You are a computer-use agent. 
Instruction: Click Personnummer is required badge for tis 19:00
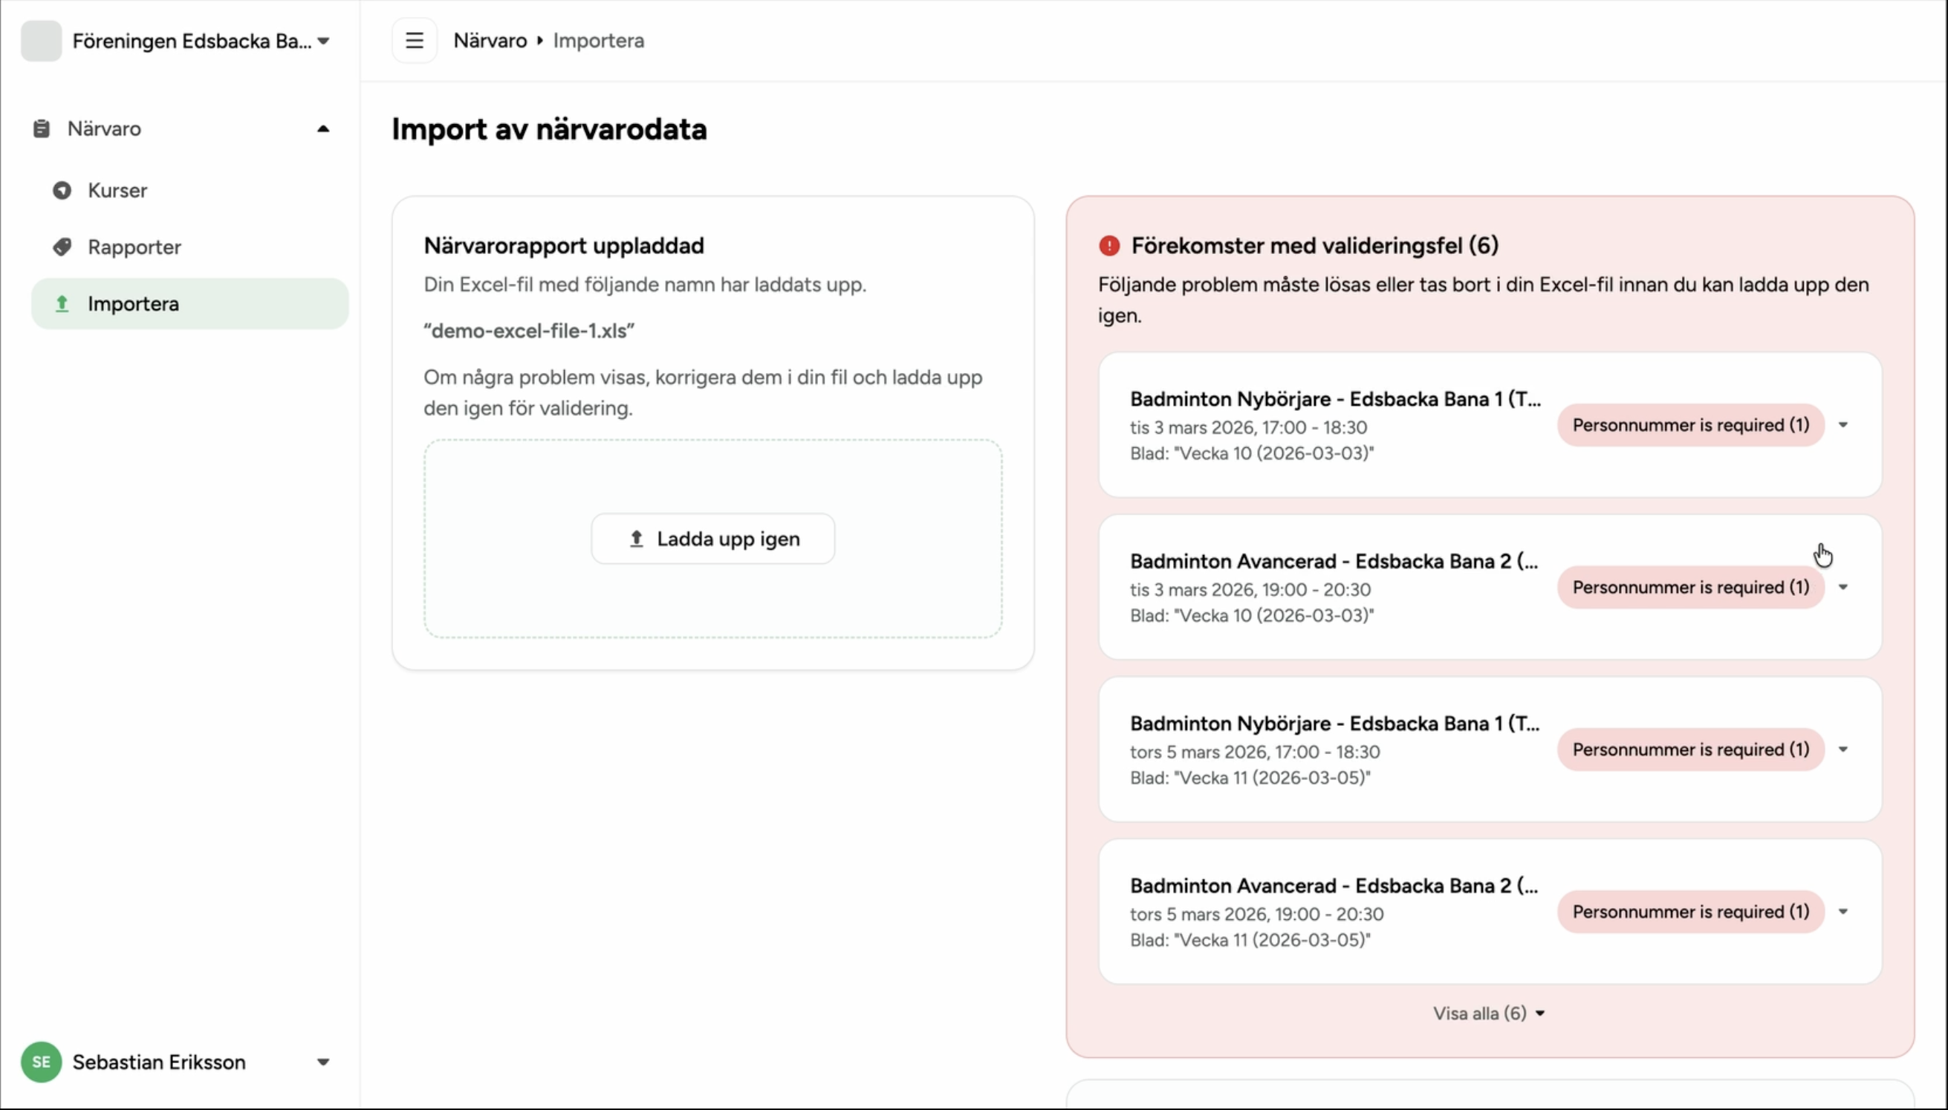click(1690, 587)
